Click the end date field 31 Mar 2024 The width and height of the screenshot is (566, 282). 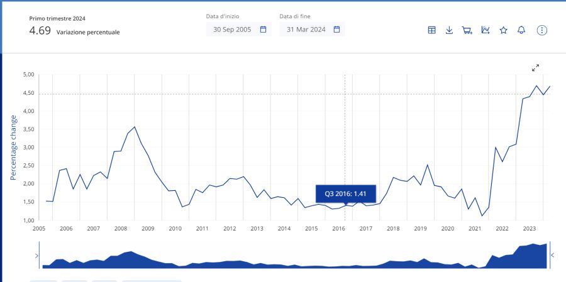tap(306, 29)
